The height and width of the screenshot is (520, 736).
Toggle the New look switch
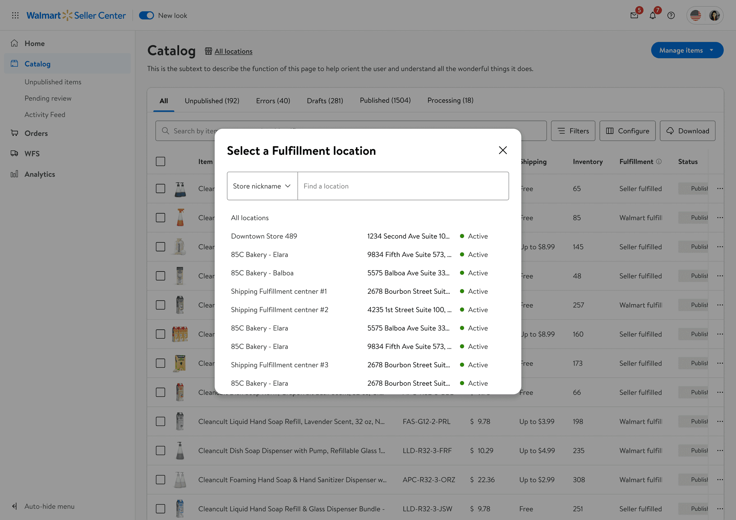coord(147,15)
